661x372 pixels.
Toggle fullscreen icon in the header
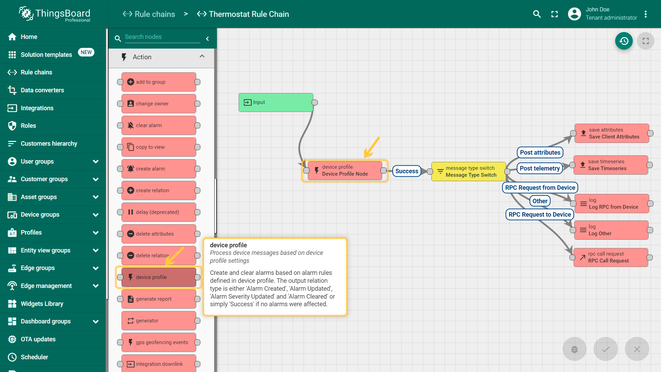click(x=554, y=14)
